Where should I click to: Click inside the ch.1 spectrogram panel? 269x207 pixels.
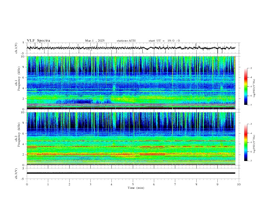(131, 83)
